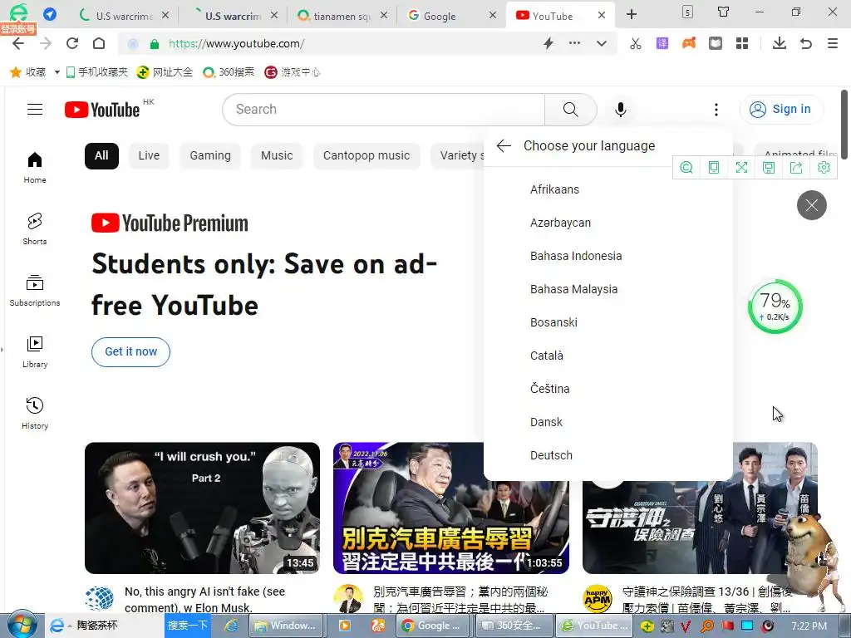Open History in the sidebar

coord(35,414)
